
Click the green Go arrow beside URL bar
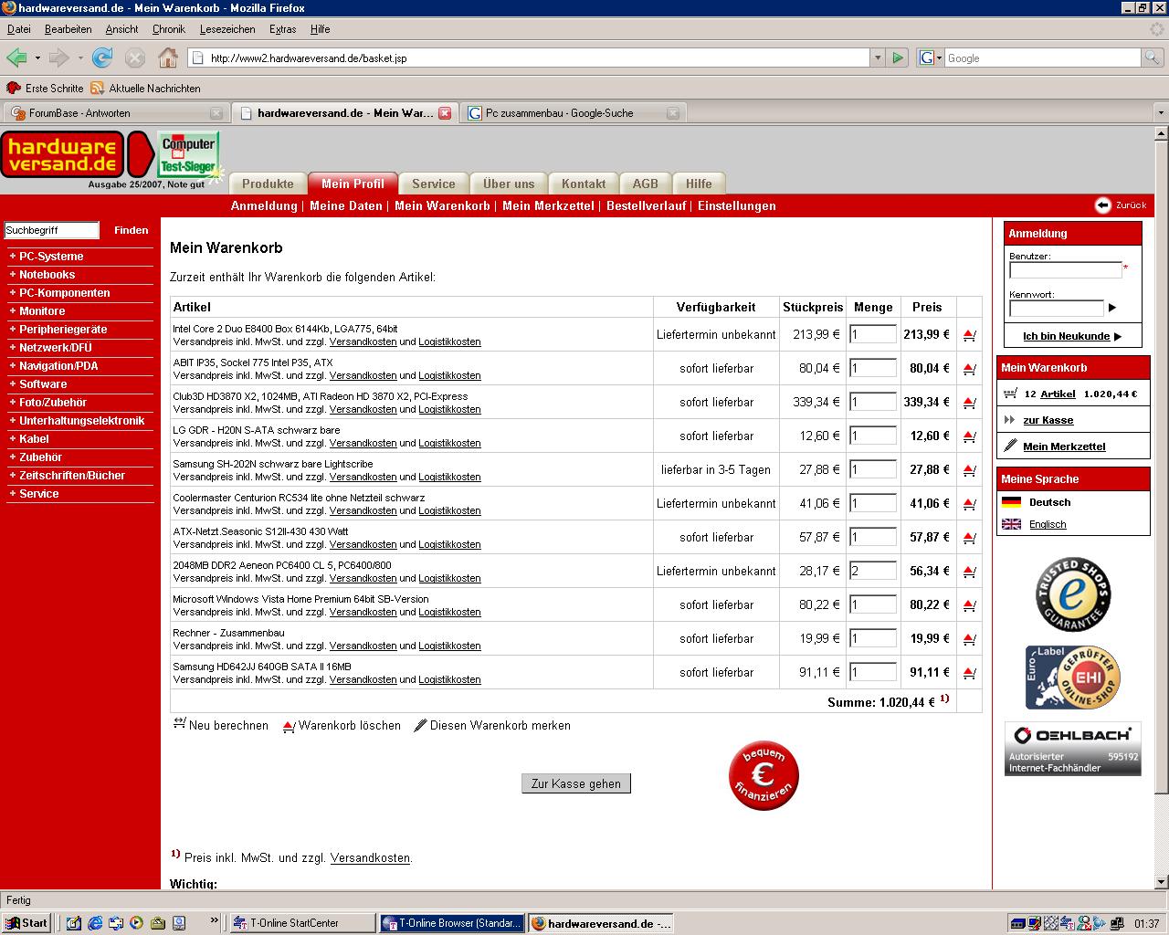tap(898, 58)
